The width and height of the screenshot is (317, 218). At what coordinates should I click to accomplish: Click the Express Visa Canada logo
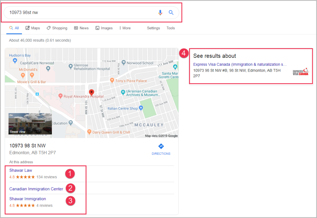coord(301,72)
